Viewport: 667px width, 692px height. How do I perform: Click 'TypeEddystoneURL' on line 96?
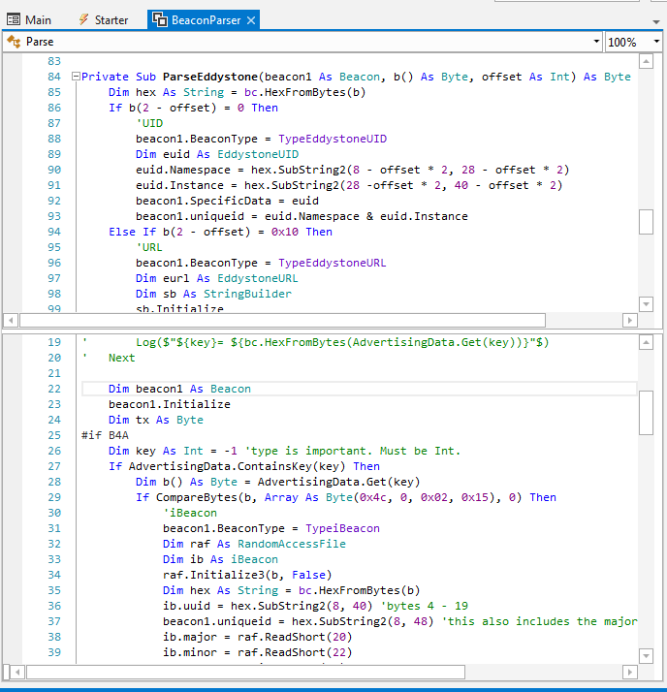click(x=332, y=263)
